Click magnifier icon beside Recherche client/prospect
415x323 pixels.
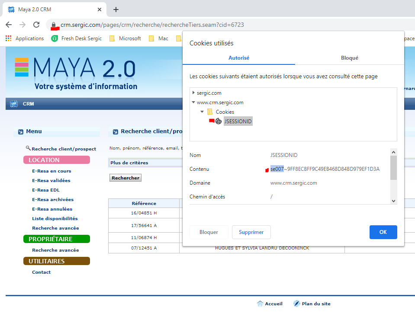click(28, 148)
